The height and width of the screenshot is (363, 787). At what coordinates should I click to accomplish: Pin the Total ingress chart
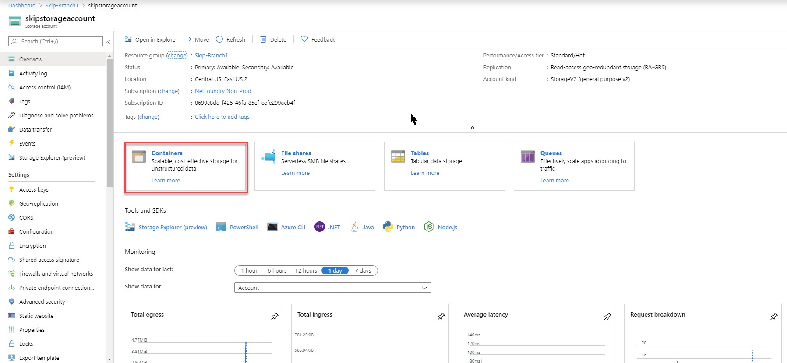pyautogui.click(x=441, y=317)
